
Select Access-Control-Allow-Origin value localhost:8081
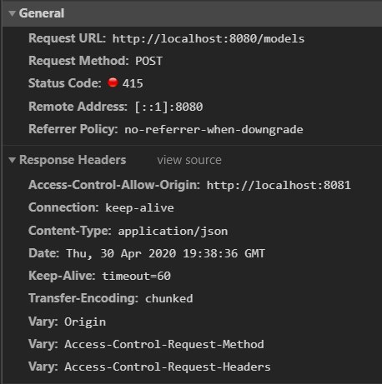coord(279,185)
